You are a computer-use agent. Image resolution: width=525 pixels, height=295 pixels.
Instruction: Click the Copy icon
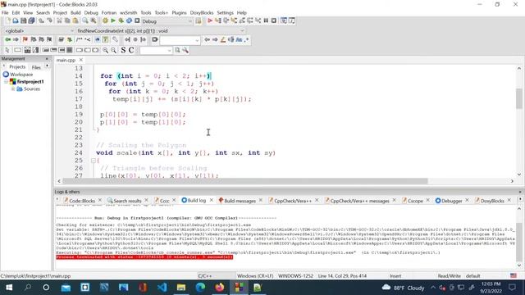67,20
